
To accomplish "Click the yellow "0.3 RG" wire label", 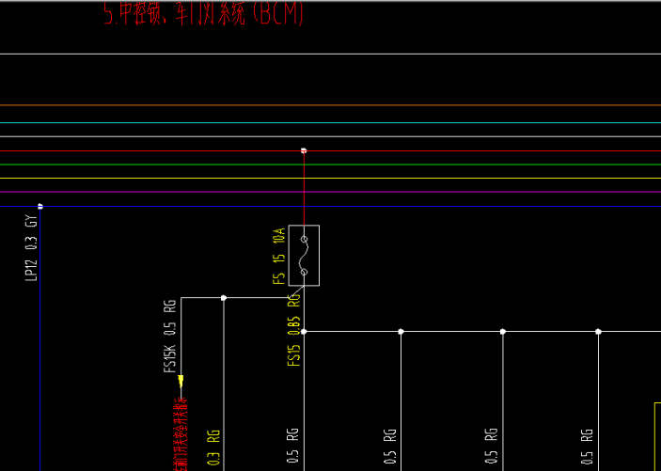I will (213, 447).
